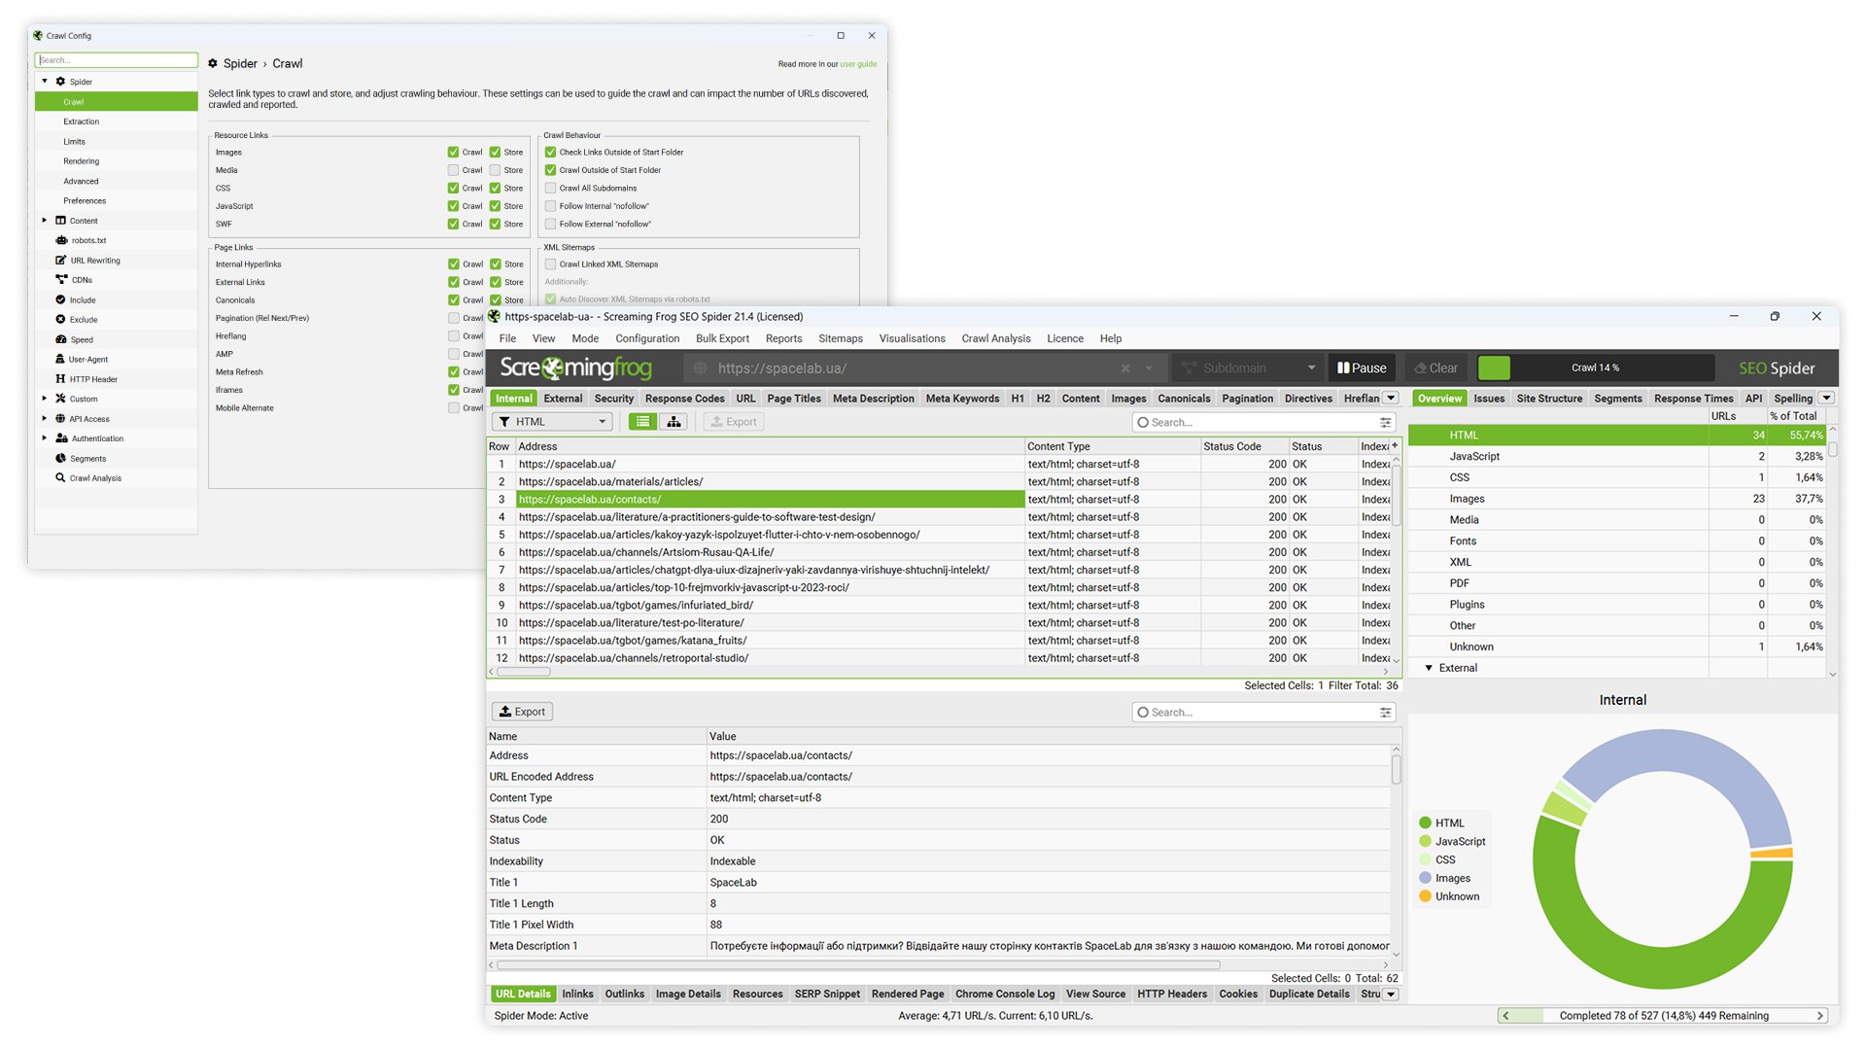
Task: Click the JavaScript legend swatch in the chart
Action: (1425, 841)
